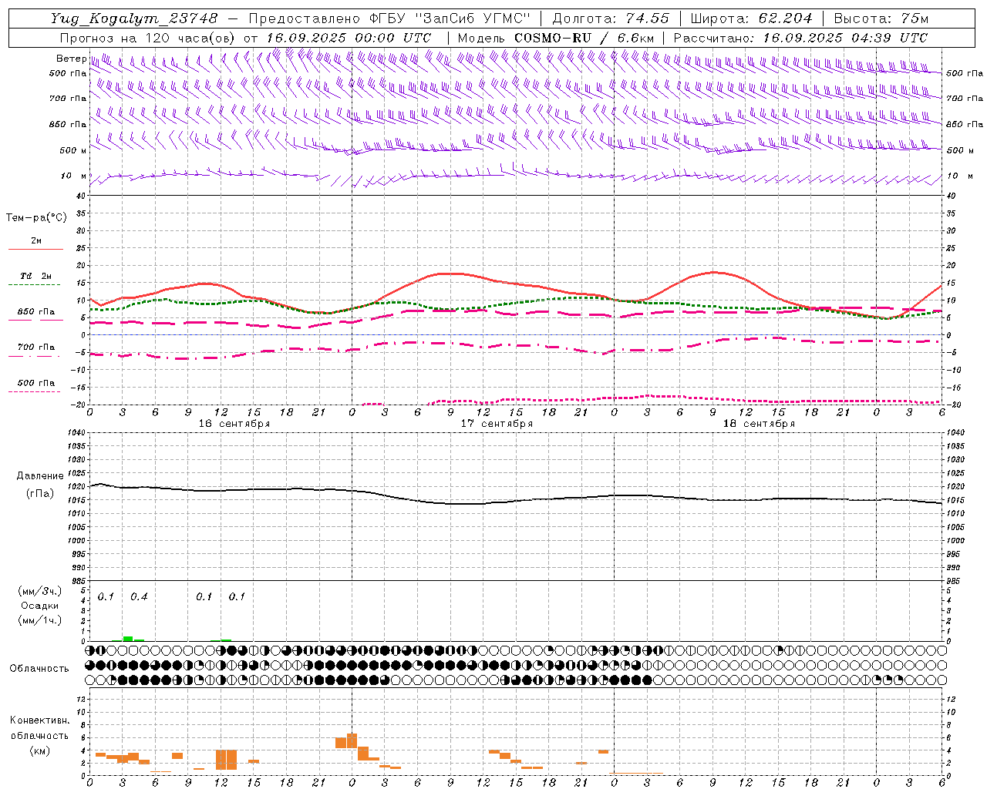
Task: Click the station title Yug_Kogalym_23748
Action: [x=134, y=18]
